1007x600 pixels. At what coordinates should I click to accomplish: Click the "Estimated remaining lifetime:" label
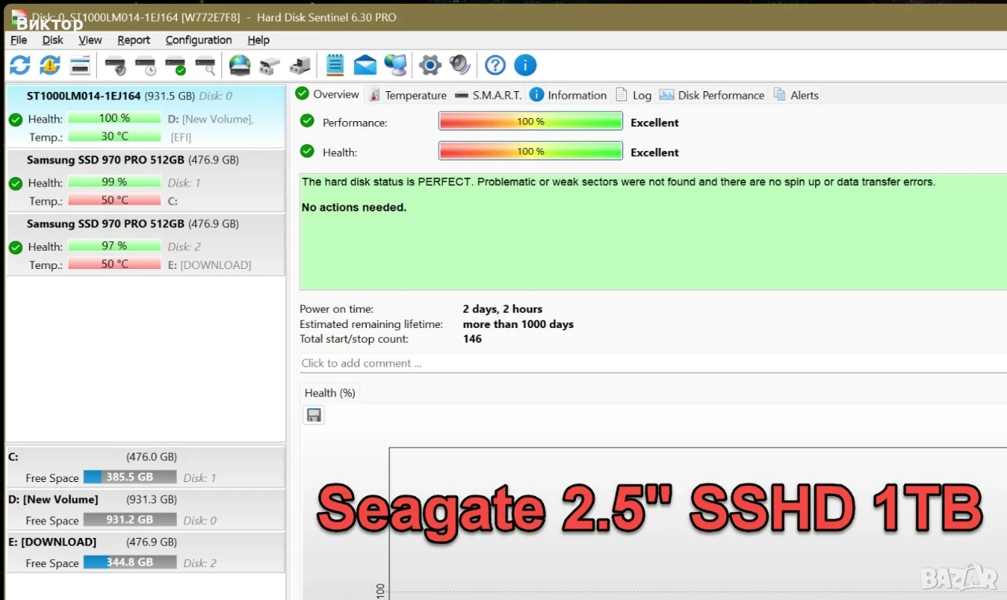371,324
